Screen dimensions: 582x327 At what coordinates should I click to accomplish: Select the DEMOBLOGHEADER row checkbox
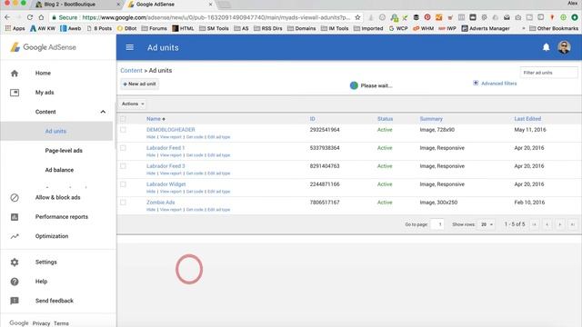tap(123, 130)
